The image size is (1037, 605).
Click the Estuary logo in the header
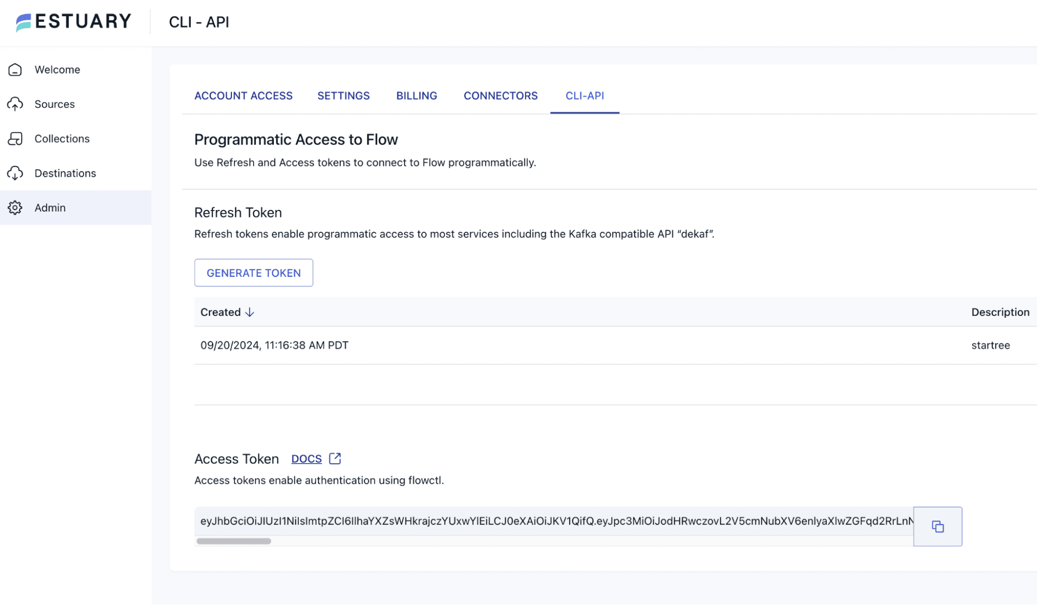(x=73, y=22)
